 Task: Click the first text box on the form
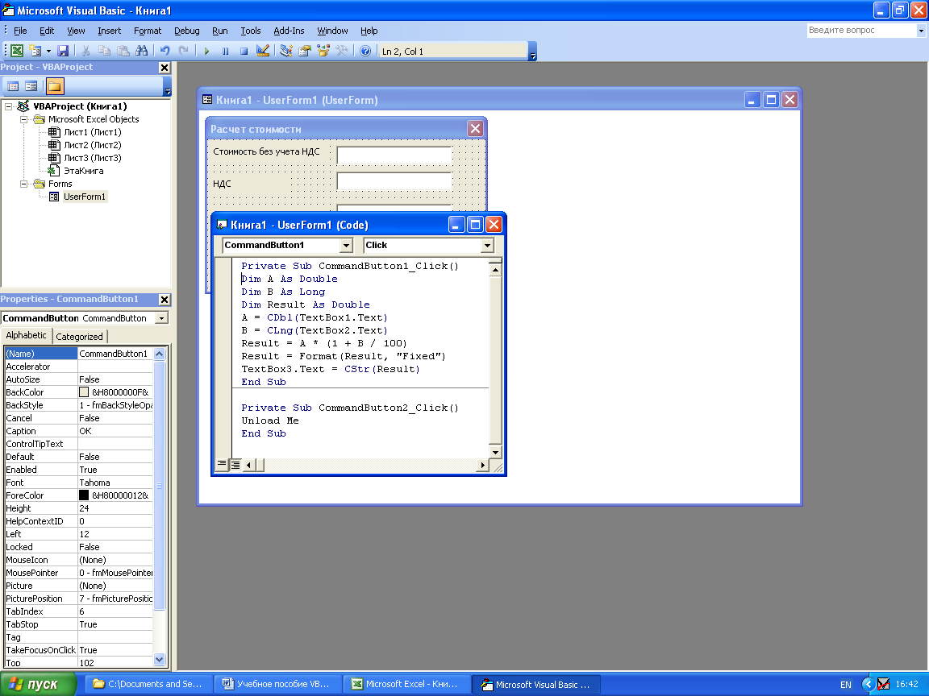pos(394,155)
